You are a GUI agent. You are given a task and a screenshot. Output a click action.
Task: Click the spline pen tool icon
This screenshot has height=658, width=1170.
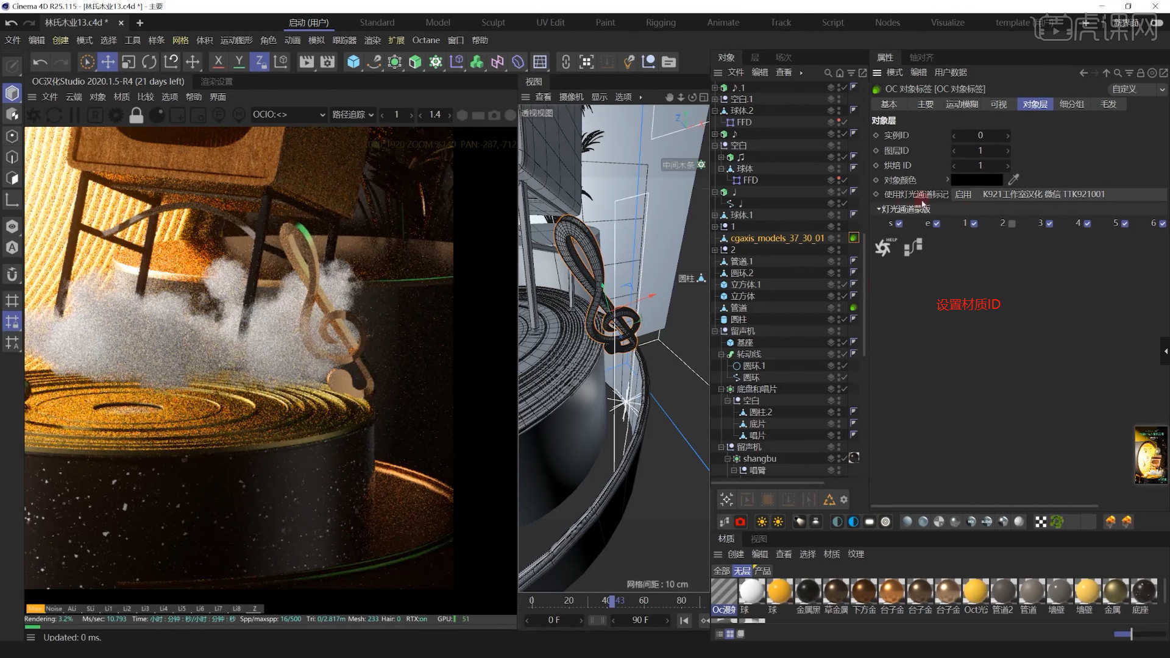pos(374,62)
